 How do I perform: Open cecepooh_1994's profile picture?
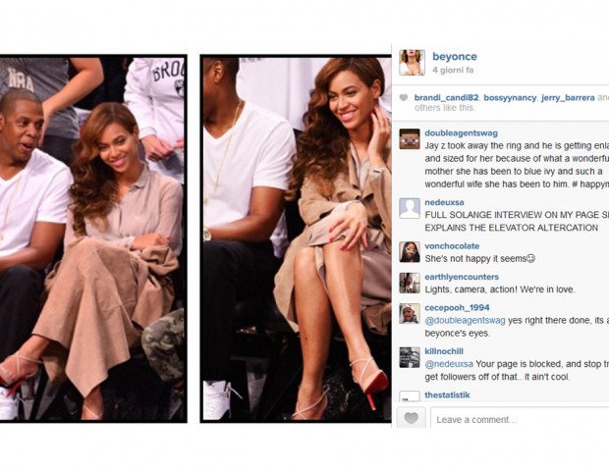click(410, 314)
